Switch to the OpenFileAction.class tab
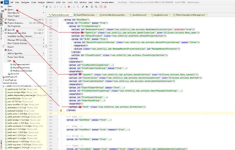Image resolution: width=235 pixels, height=150 pixels. [85, 15]
